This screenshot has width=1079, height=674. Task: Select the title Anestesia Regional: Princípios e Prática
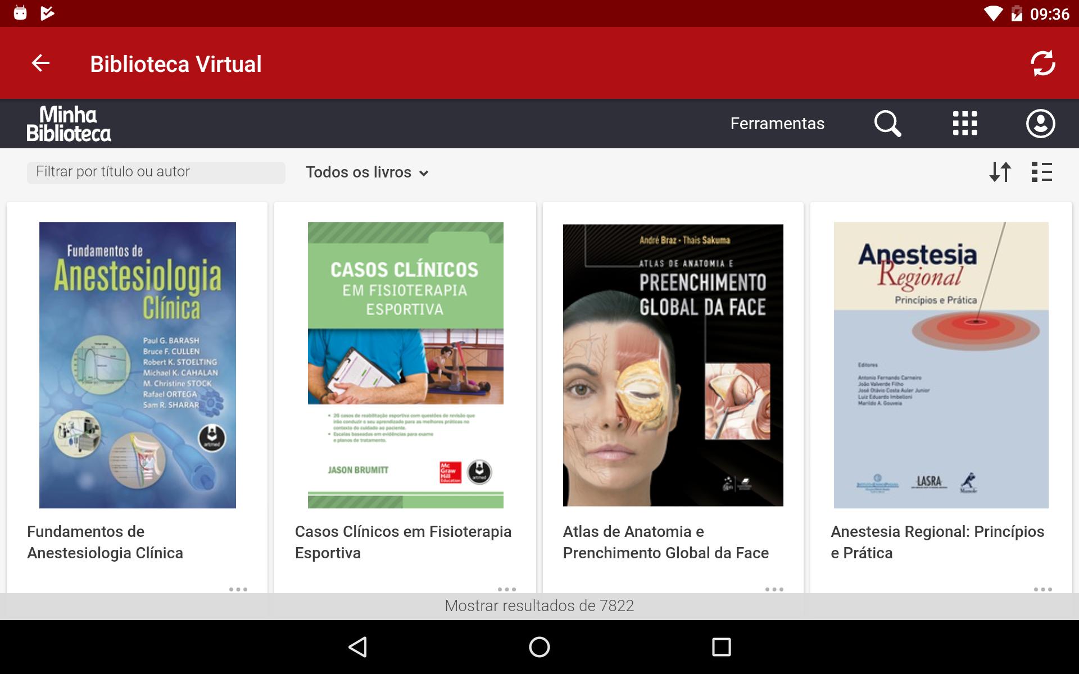[937, 542]
